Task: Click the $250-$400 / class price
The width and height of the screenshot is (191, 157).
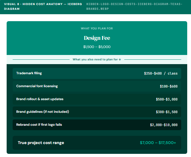Action: pyautogui.click(x=161, y=73)
